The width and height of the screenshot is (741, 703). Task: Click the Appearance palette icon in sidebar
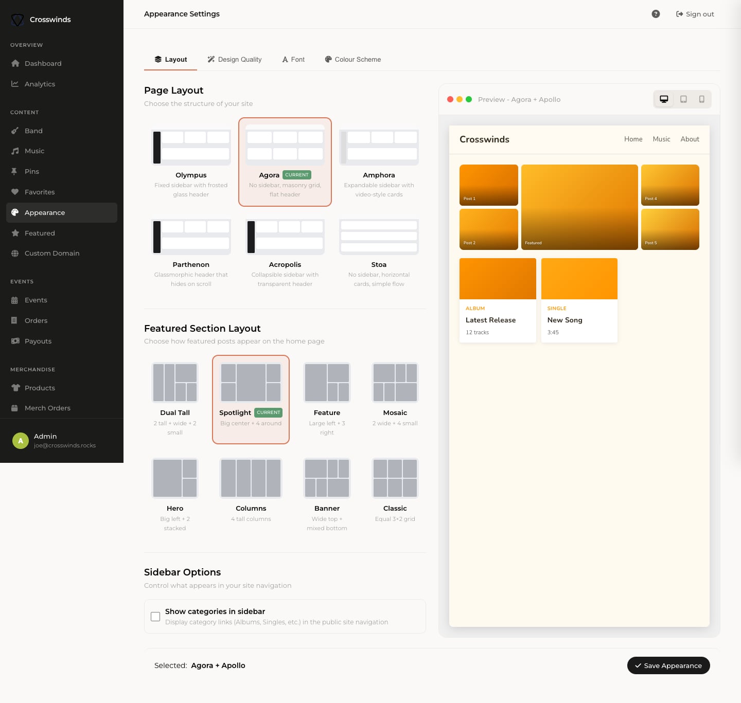click(15, 212)
